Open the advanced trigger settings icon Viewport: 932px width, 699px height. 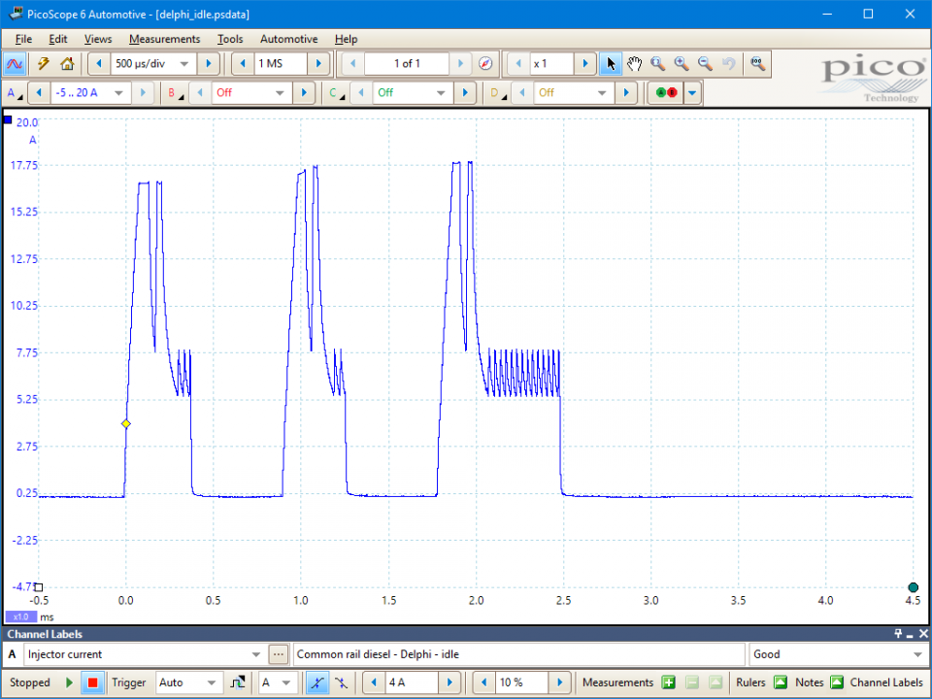pyautogui.click(x=238, y=682)
